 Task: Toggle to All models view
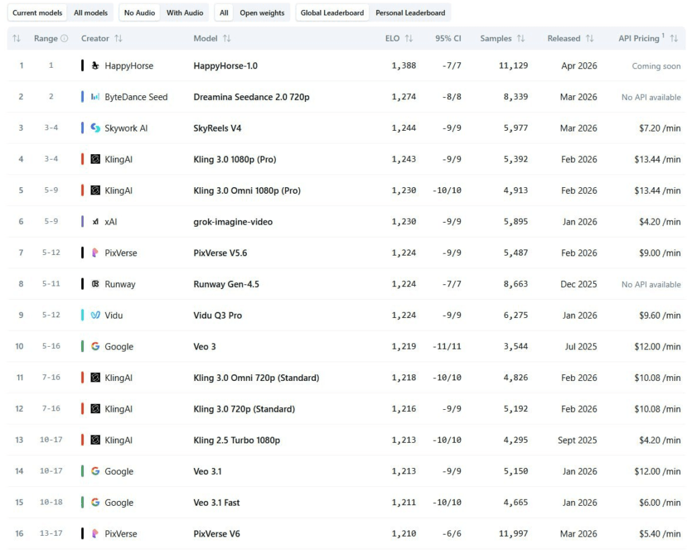coord(91,13)
